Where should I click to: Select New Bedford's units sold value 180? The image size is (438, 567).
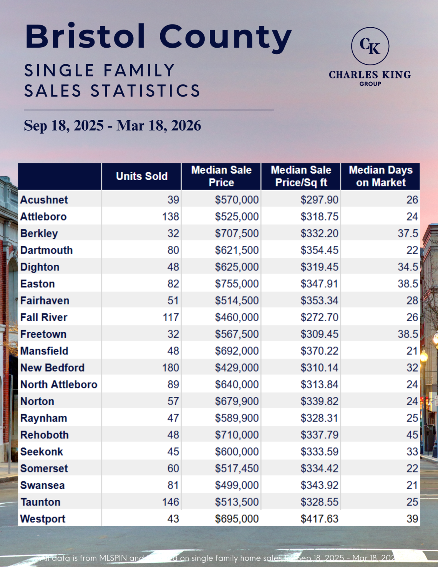tap(171, 368)
